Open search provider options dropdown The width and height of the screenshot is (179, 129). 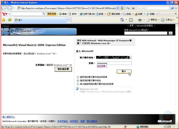coord(176,8)
